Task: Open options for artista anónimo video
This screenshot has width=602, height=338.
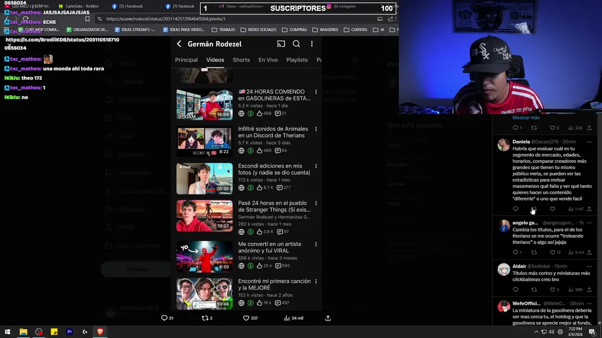Action: coord(316,244)
